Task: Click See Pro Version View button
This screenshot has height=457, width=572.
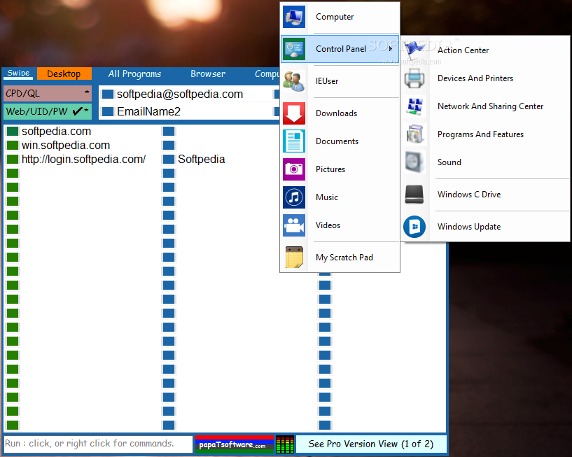Action: (370, 444)
